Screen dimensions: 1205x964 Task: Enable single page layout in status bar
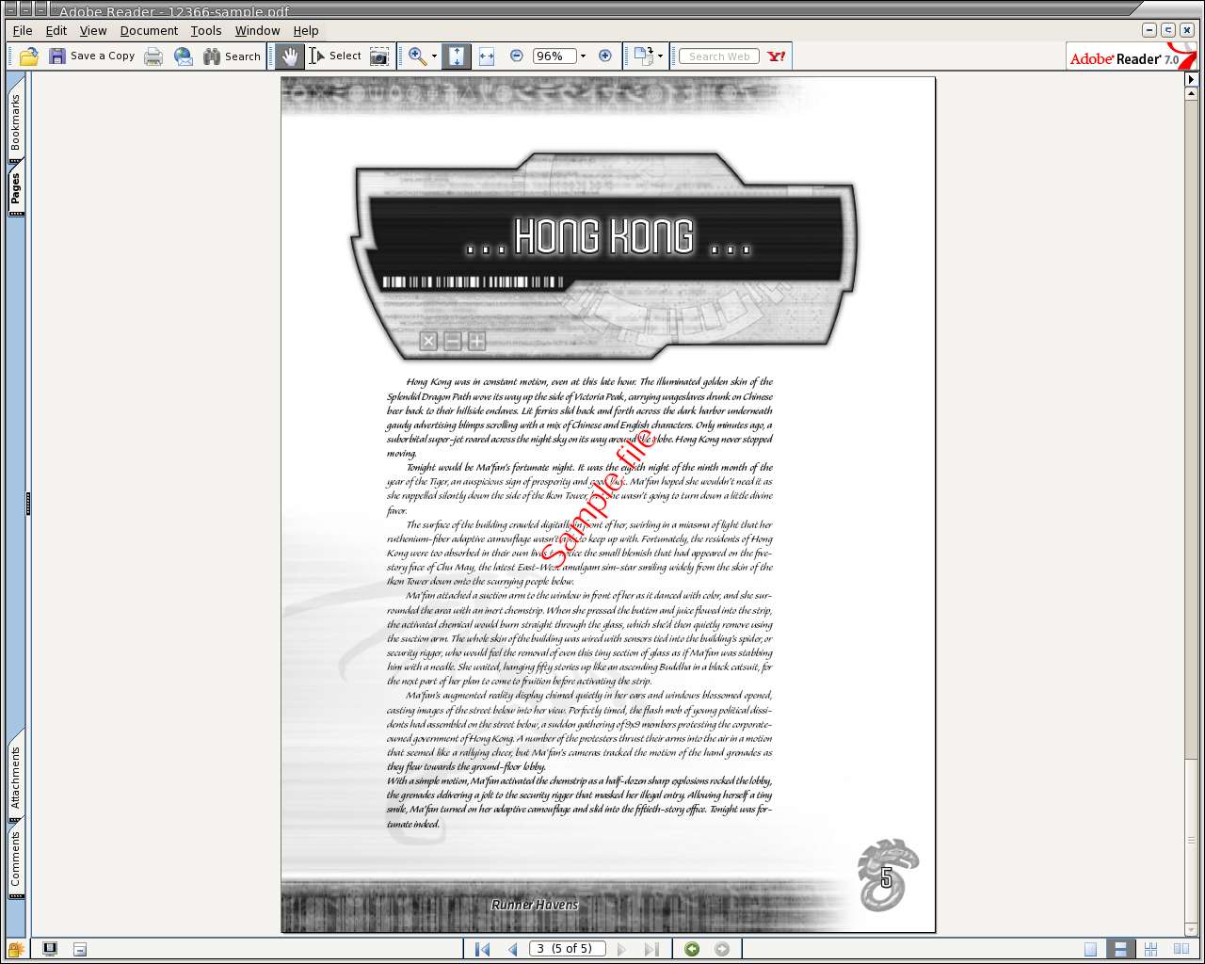pyautogui.click(x=1090, y=949)
